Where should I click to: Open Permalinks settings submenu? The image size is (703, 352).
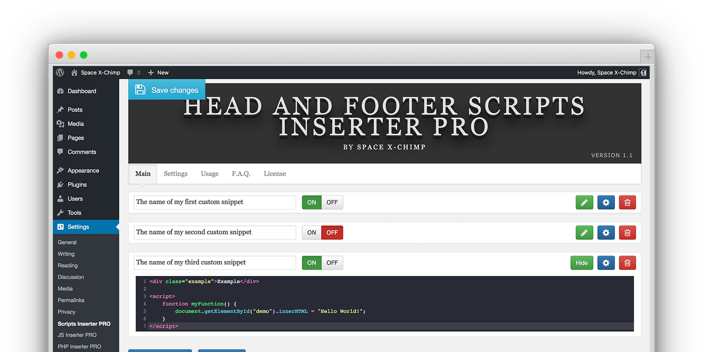(x=71, y=300)
